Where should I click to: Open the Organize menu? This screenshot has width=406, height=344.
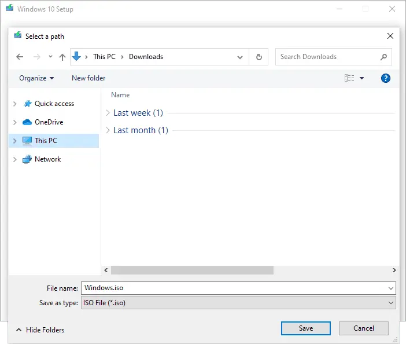pyautogui.click(x=36, y=78)
